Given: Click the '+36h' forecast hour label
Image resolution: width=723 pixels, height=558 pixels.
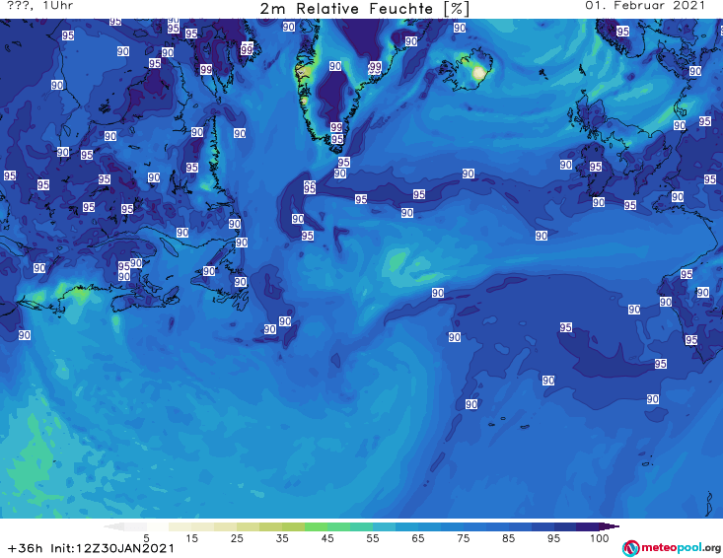Looking at the screenshot, I should [25, 548].
